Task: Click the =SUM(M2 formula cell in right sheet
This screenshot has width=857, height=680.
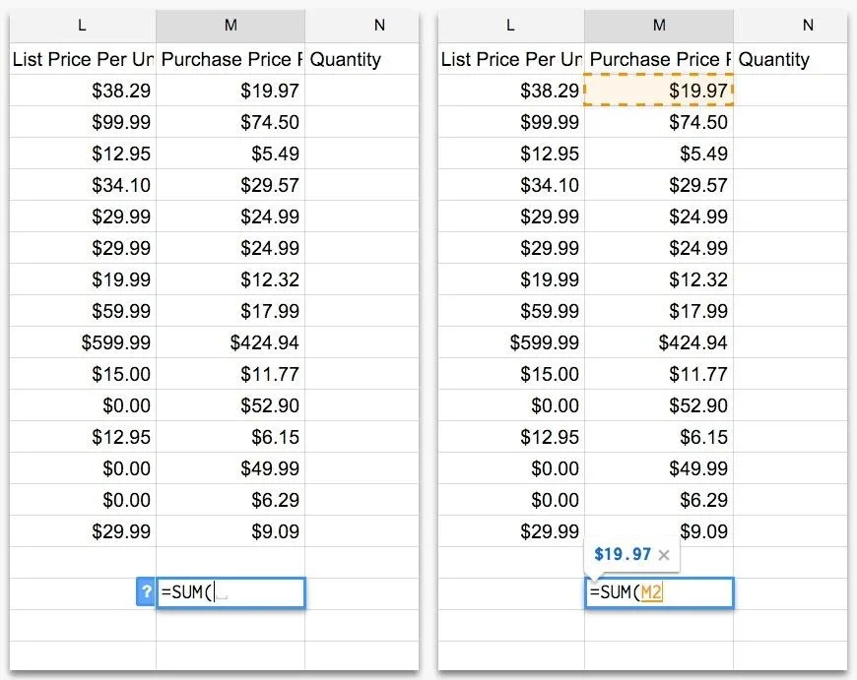Action: tap(659, 592)
